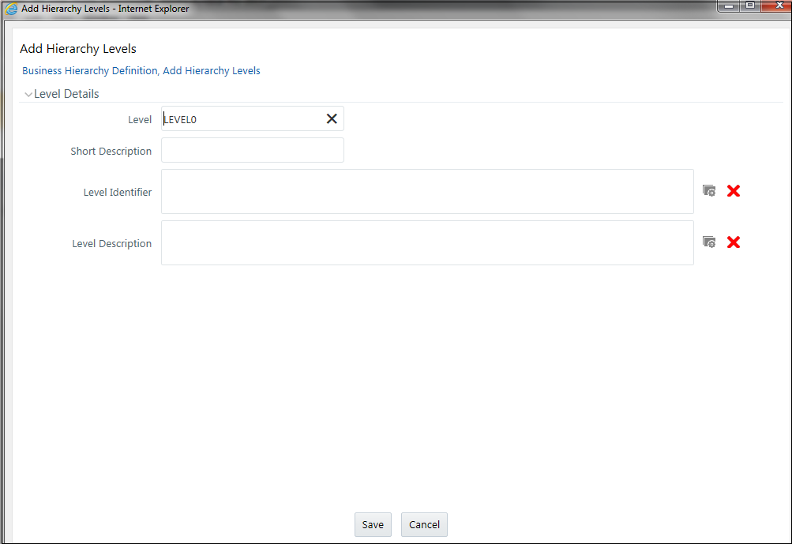Click the Level Description label

click(x=111, y=243)
